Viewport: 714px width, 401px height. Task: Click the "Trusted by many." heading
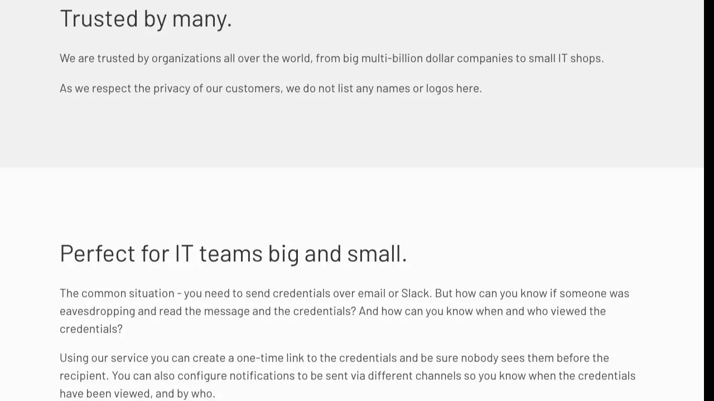click(x=146, y=18)
